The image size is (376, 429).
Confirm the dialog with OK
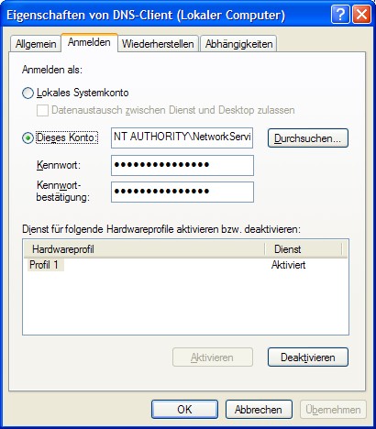pyautogui.click(x=184, y=410)
